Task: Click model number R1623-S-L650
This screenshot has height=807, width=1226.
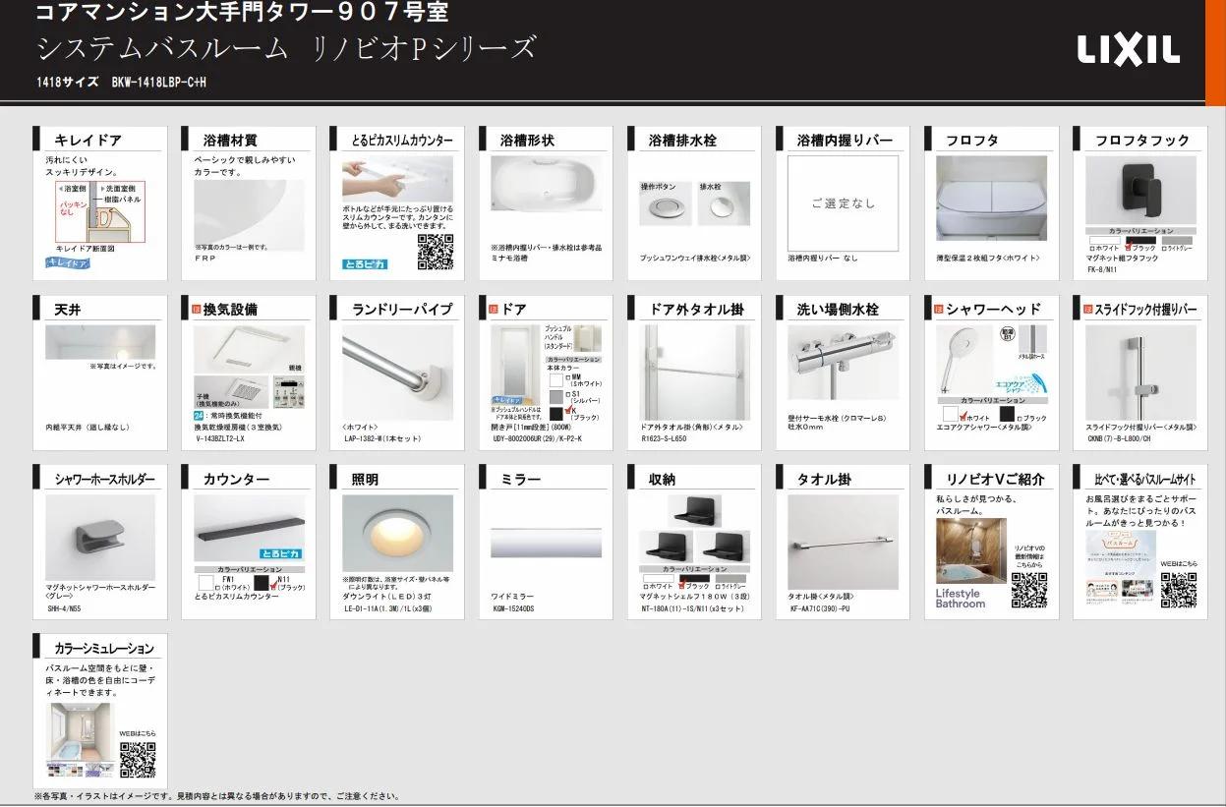Action: 664,438
